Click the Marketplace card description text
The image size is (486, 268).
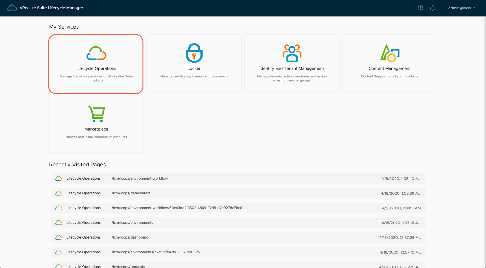(x=96, y=137)
